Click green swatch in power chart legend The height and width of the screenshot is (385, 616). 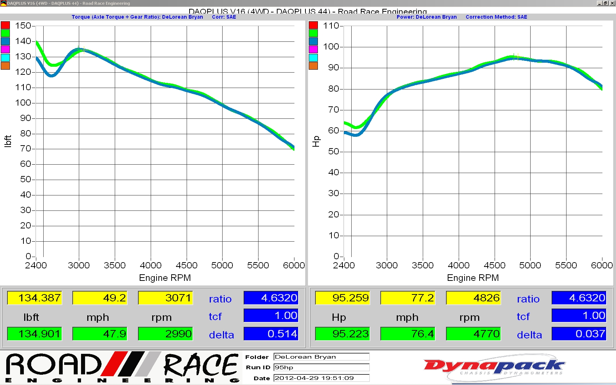click(313, 33)
